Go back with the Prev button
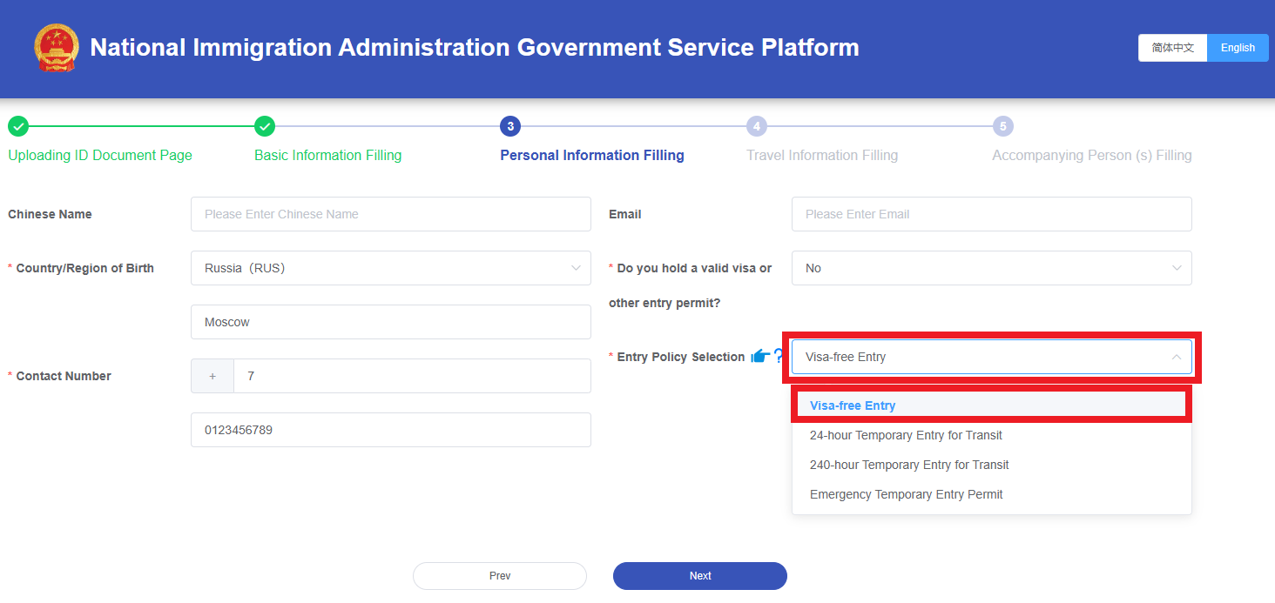Screen dimensions: 1275x603 [500, 576]
